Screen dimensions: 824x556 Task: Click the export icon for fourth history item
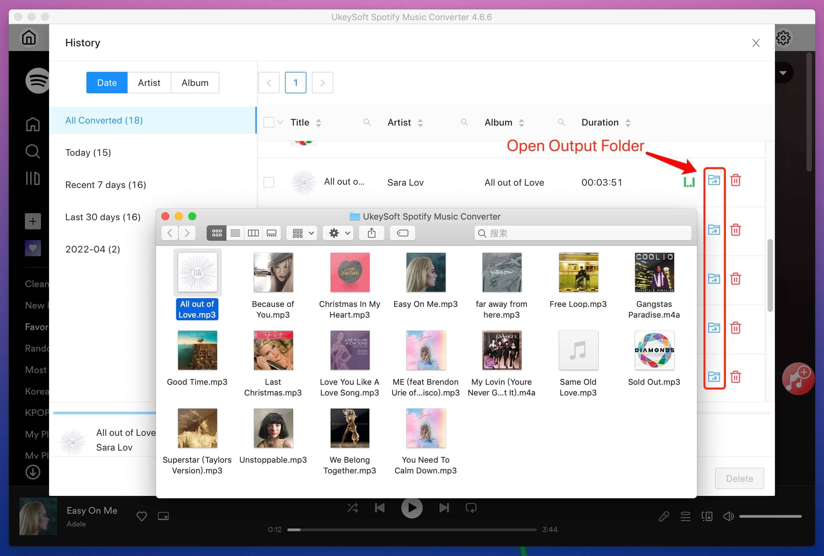713,328
